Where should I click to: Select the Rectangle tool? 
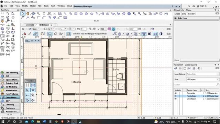tap(76, 14)
